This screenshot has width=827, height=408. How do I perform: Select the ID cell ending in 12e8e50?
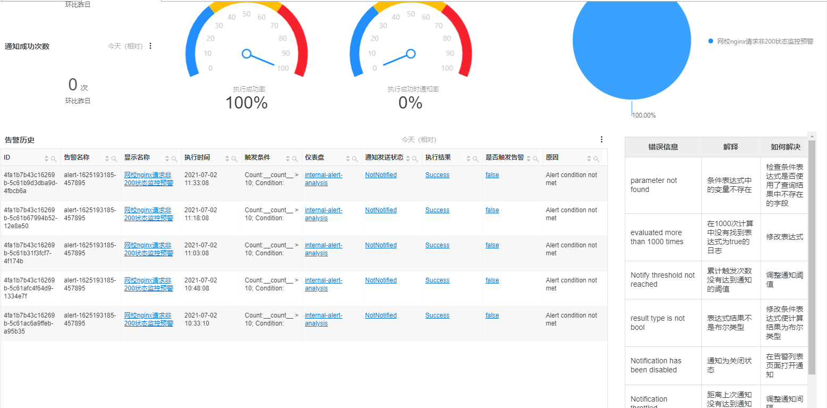31,218
